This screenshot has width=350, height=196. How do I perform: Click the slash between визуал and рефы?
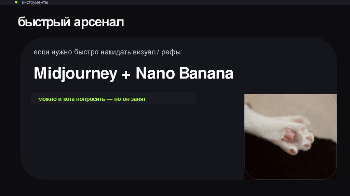pyautogui.click(x=158, y=52)
